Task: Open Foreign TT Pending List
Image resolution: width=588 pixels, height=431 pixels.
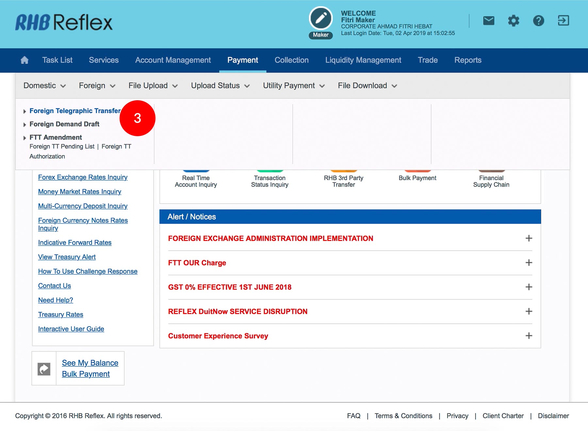Action: 62,147
